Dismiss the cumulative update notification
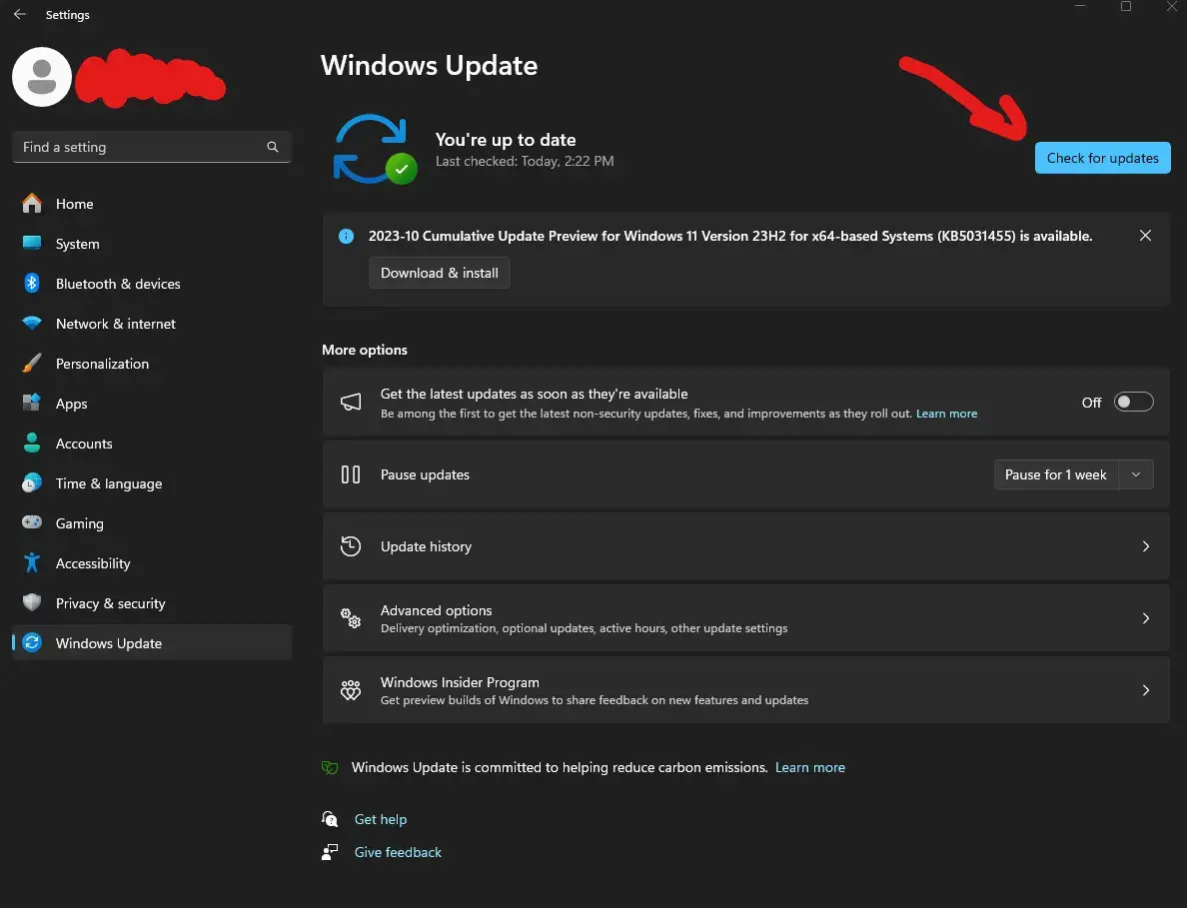The image size is (1187, 908). click(x=1145, y=236)
